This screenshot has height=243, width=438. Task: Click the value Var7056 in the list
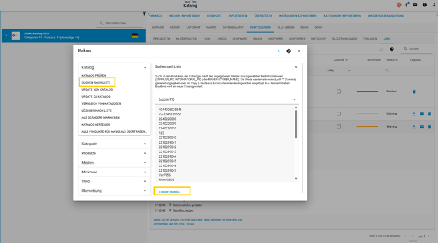coord(164,175)
